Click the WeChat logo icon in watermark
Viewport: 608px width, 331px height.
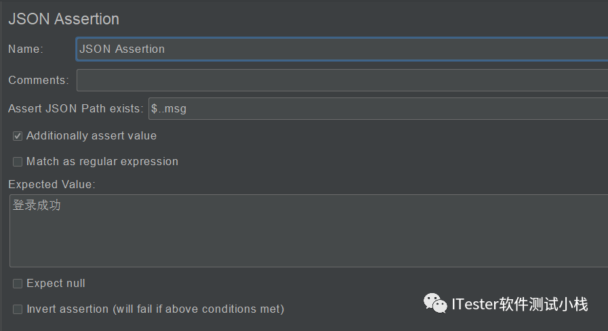(x=435, y=303)
